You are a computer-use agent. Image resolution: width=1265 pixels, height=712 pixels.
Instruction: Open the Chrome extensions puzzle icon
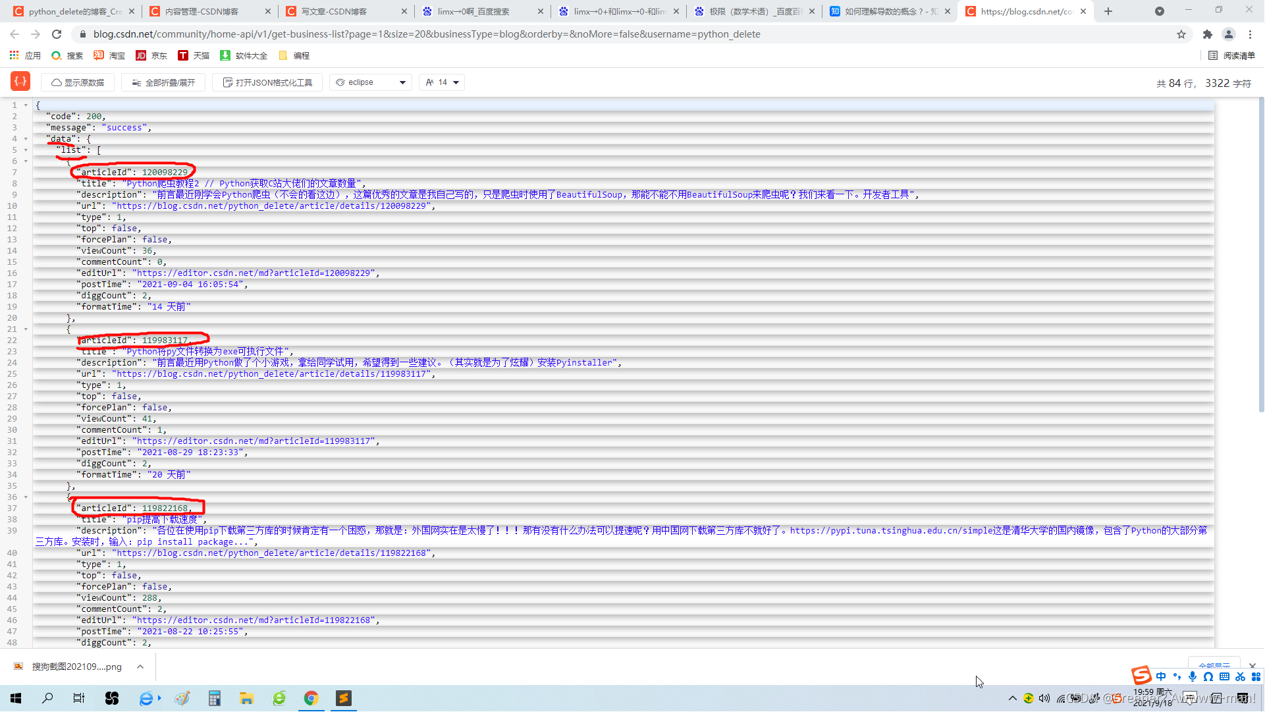click(x=1207, y=34)
